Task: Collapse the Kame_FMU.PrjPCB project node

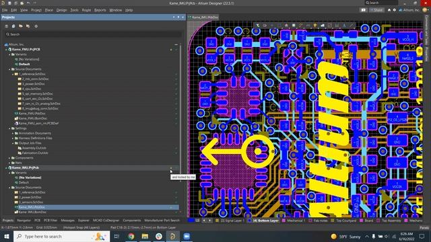Action: point(6,49)
